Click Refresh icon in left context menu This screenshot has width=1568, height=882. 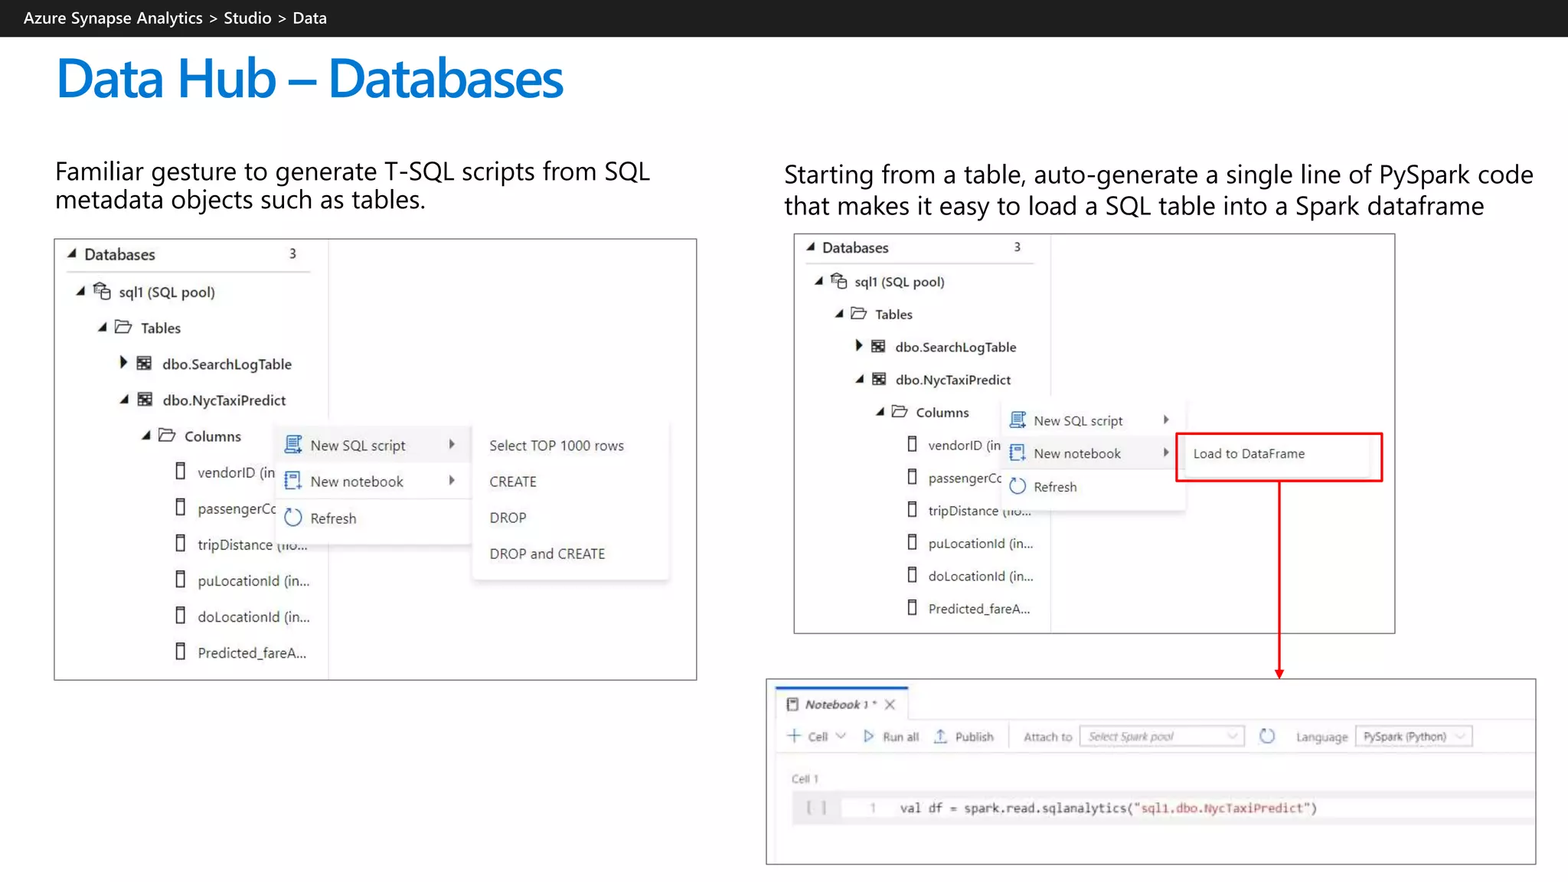[293, 518]
